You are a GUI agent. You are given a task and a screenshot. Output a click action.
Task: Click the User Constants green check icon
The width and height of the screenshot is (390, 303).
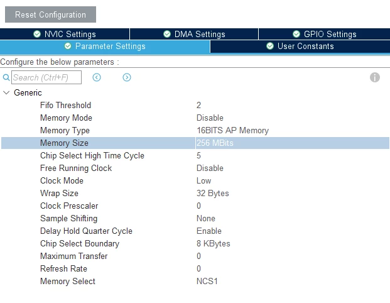pyautogui.click(x=270, y=46)
